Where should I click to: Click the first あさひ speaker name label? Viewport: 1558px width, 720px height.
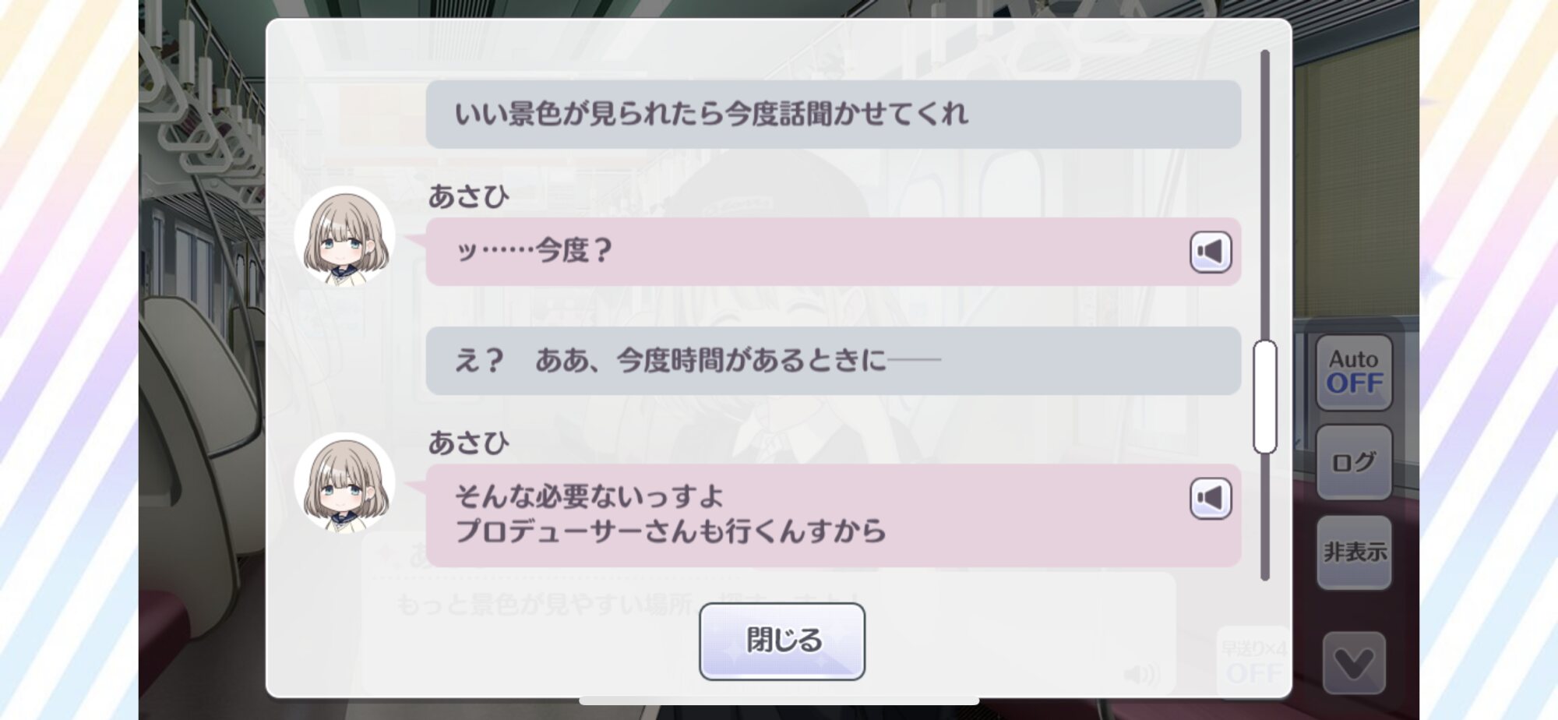click(468, 196)
